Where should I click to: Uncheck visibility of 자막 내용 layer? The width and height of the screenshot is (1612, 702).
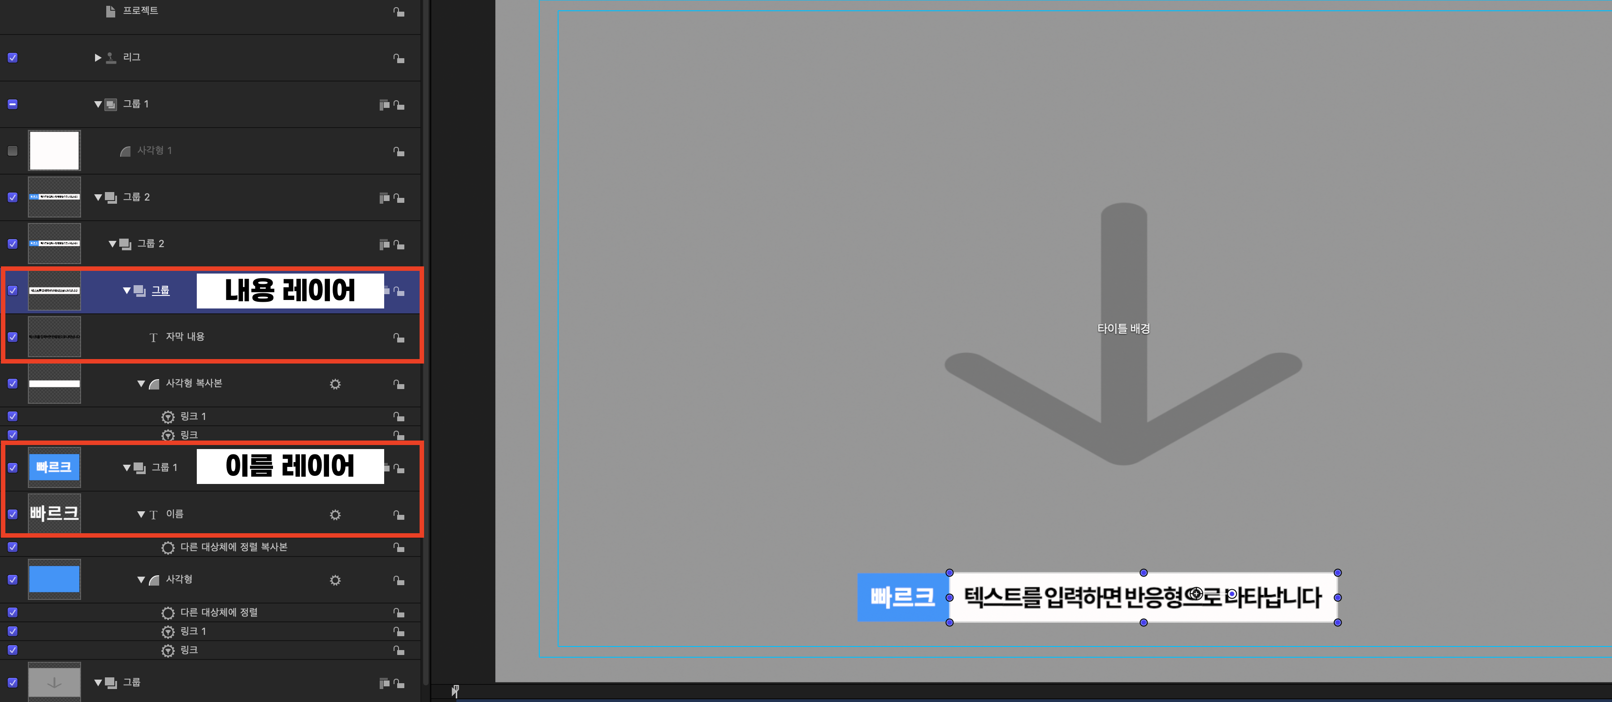point(13,337)
